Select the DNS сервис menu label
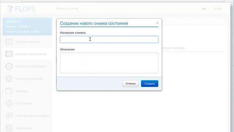This screenshot has height=132, width=234. (x=24, y=103)
